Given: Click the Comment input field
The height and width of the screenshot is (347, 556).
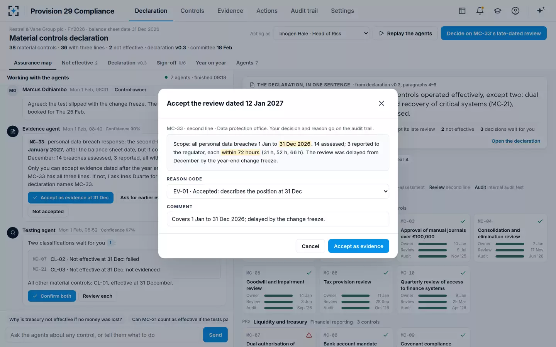Looking at the screenshot, I should coord(278,219).
